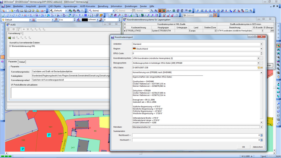Click the EPSG-Code spinner up arrow
This screenshot has height=158, width=281.
[x=261, y=52]
